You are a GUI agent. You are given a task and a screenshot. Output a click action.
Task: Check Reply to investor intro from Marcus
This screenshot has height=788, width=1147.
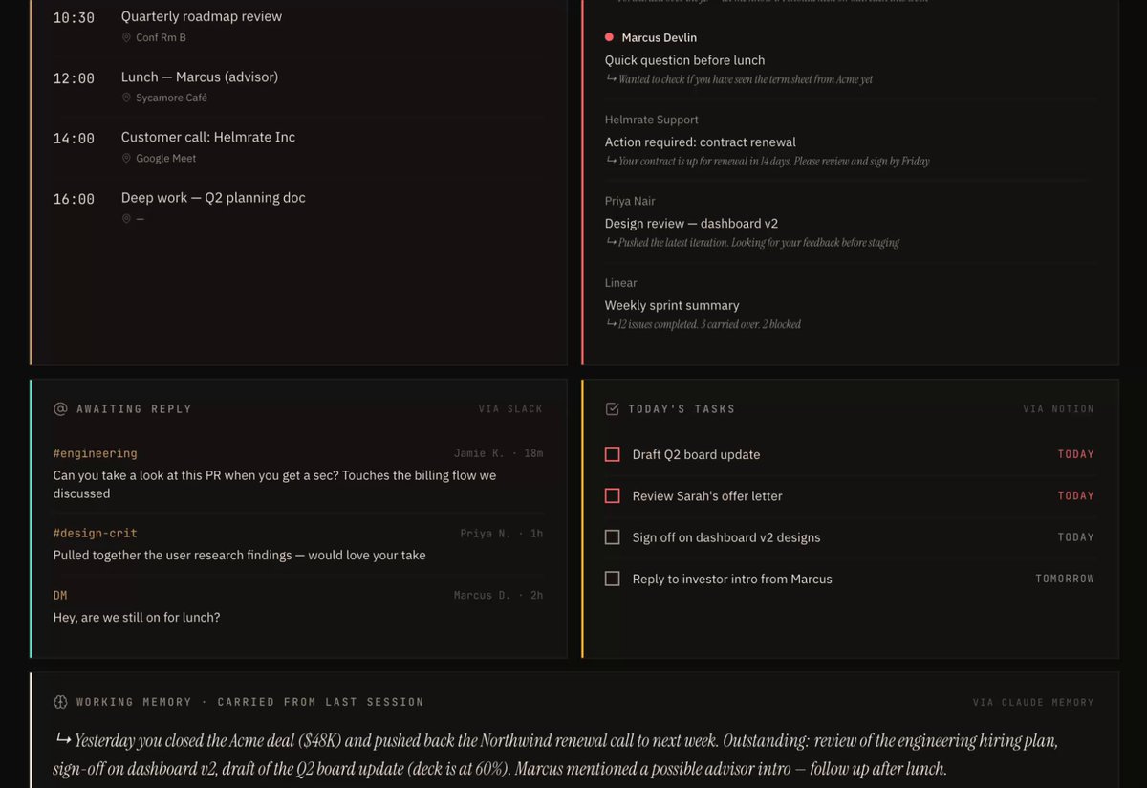pyautogui.click(x=613, y=579)
